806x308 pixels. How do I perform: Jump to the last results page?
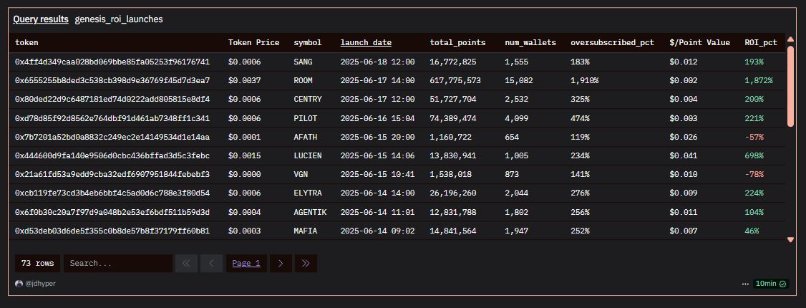[x=306, y=264]
